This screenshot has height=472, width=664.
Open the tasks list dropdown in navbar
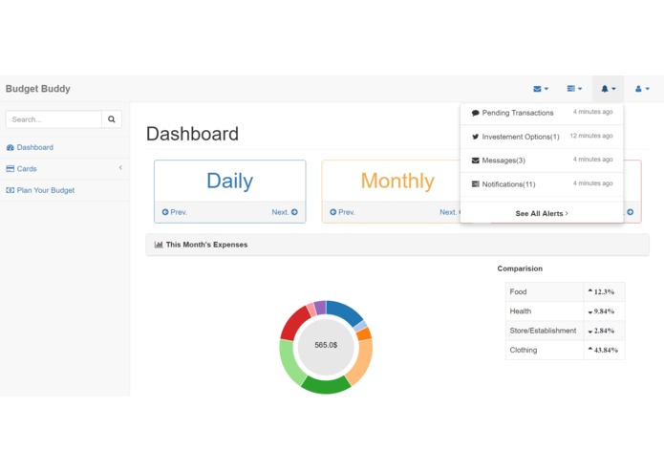[574, 89]
